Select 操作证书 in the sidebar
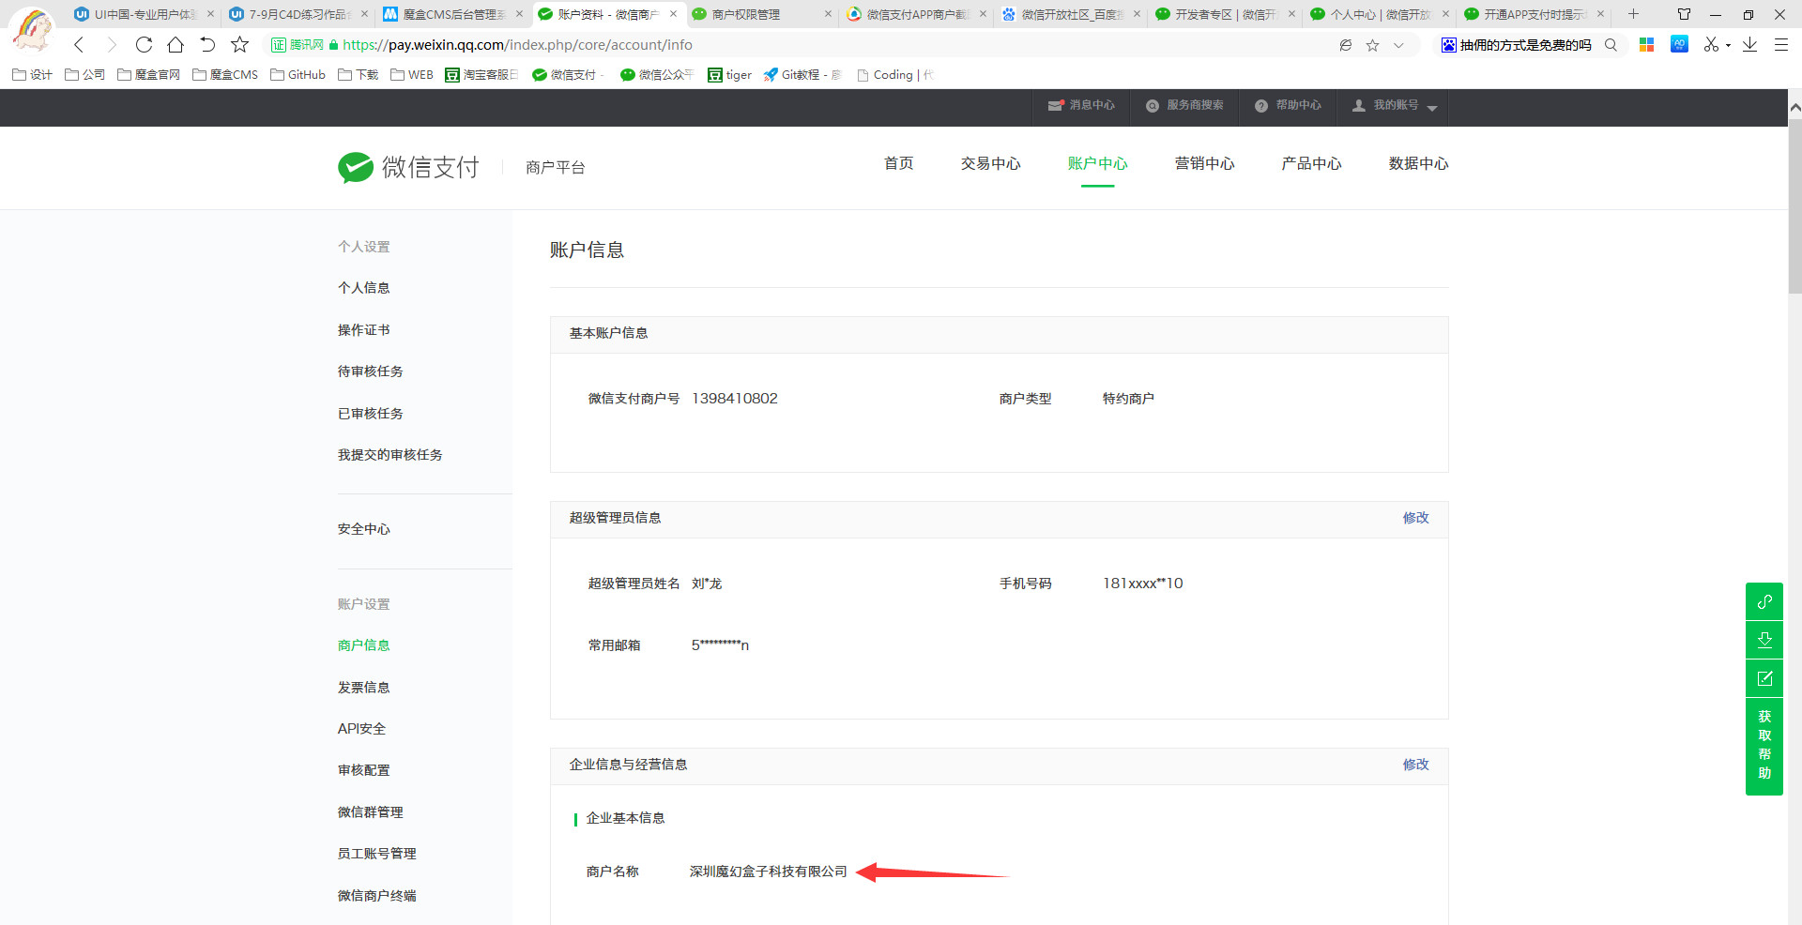The height and width of the screenshot is (925, 1802). 364,330
